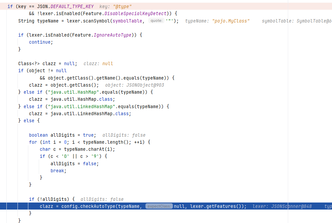
Task: Click the quote parameter hint
Action: pyautogui.click(x=156, y=21)
